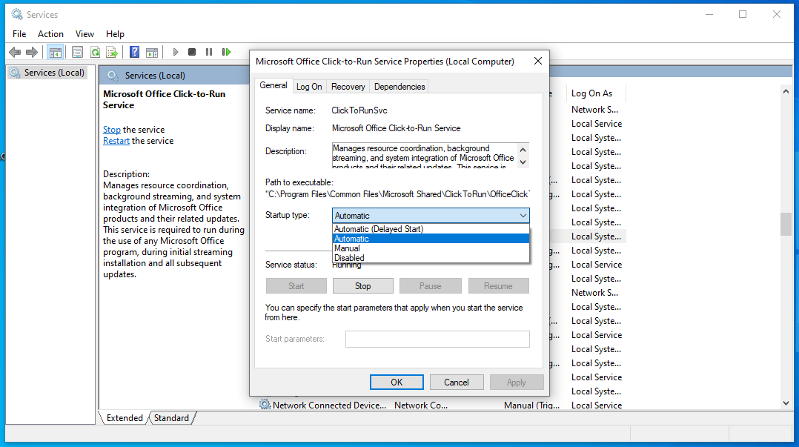Collapse the Startup type combo box

point(431,216)
